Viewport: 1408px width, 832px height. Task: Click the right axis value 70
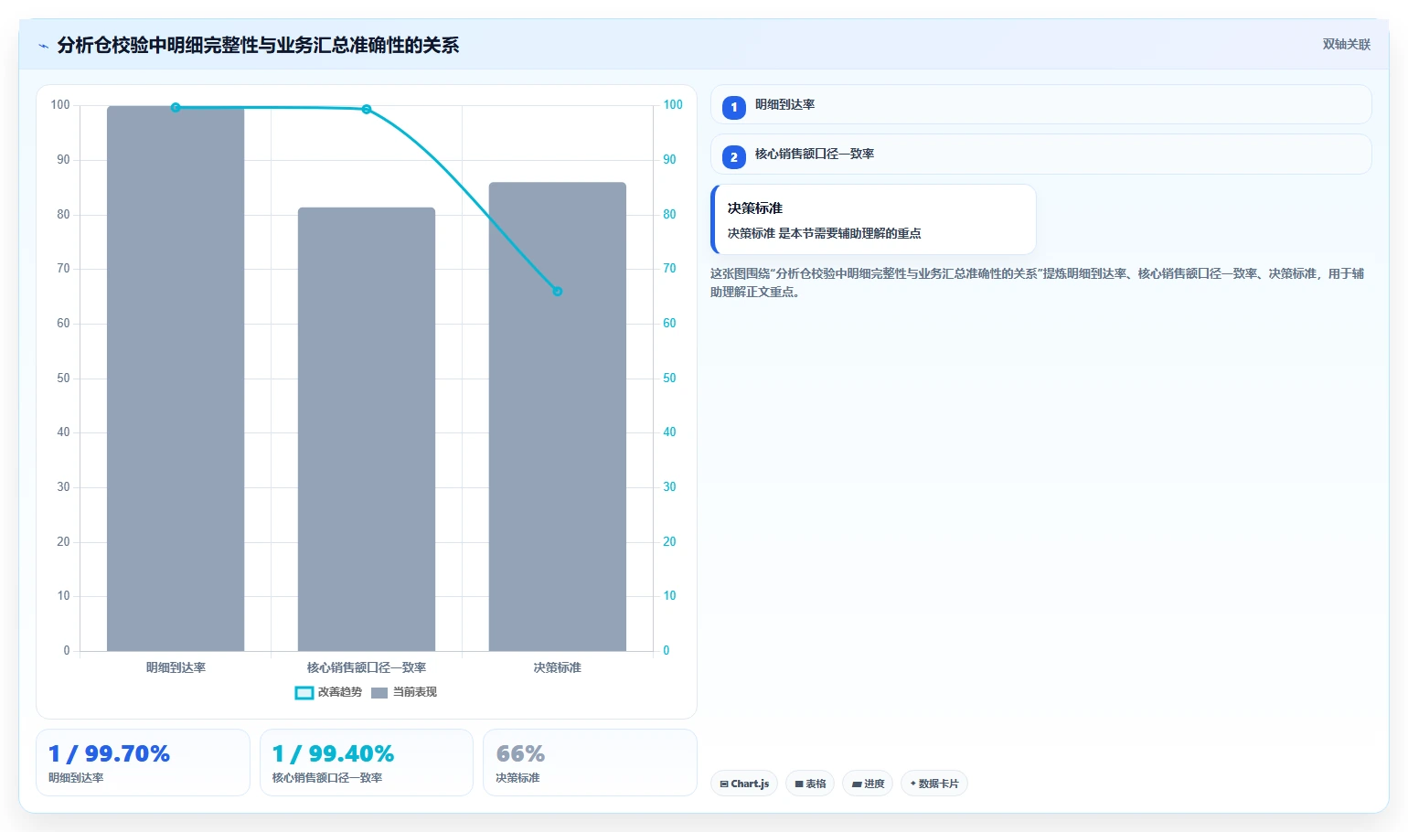[x=669, y=269]
